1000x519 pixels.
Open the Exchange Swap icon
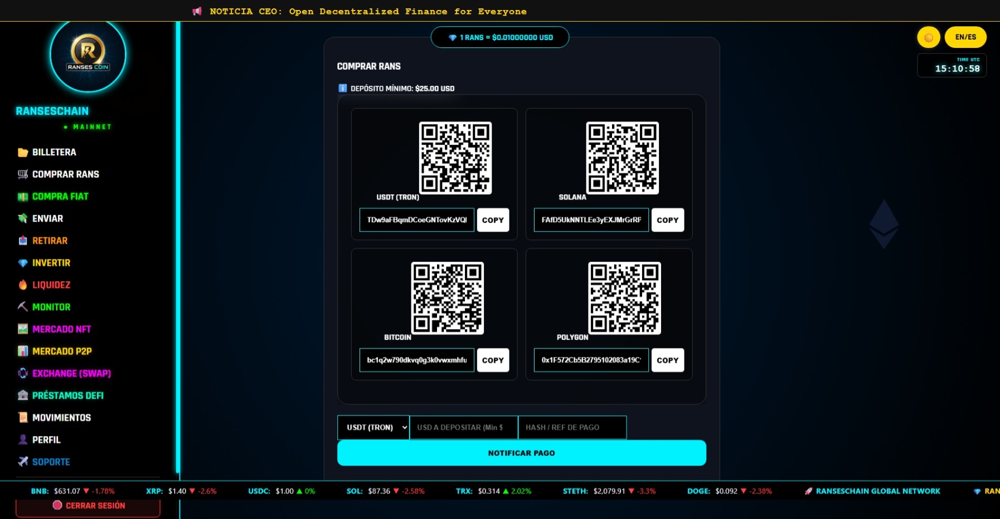tap(22, 373)
